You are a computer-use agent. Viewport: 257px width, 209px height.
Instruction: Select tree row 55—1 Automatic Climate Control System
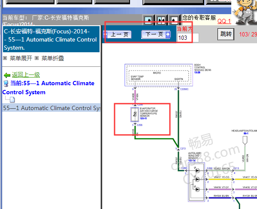[51, 108]
